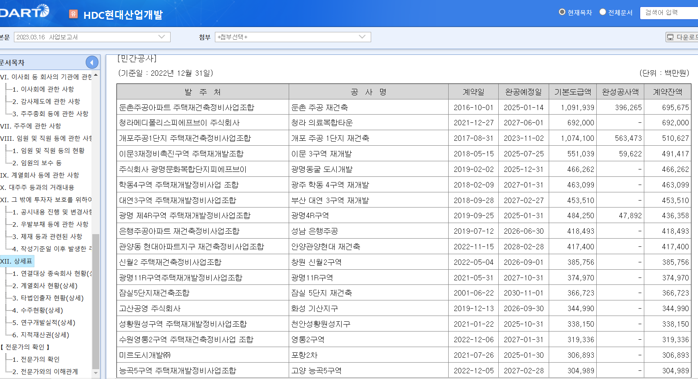The height and width of the screenshot is (379, 698).
Task: Select the 전체문서 radio button
Action: point(603,12)
